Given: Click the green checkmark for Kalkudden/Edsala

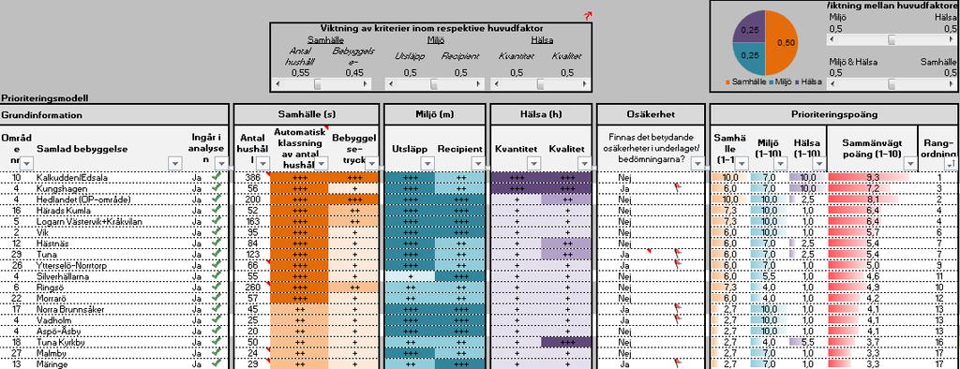Looking at the screenshot, I should (216, 177).
